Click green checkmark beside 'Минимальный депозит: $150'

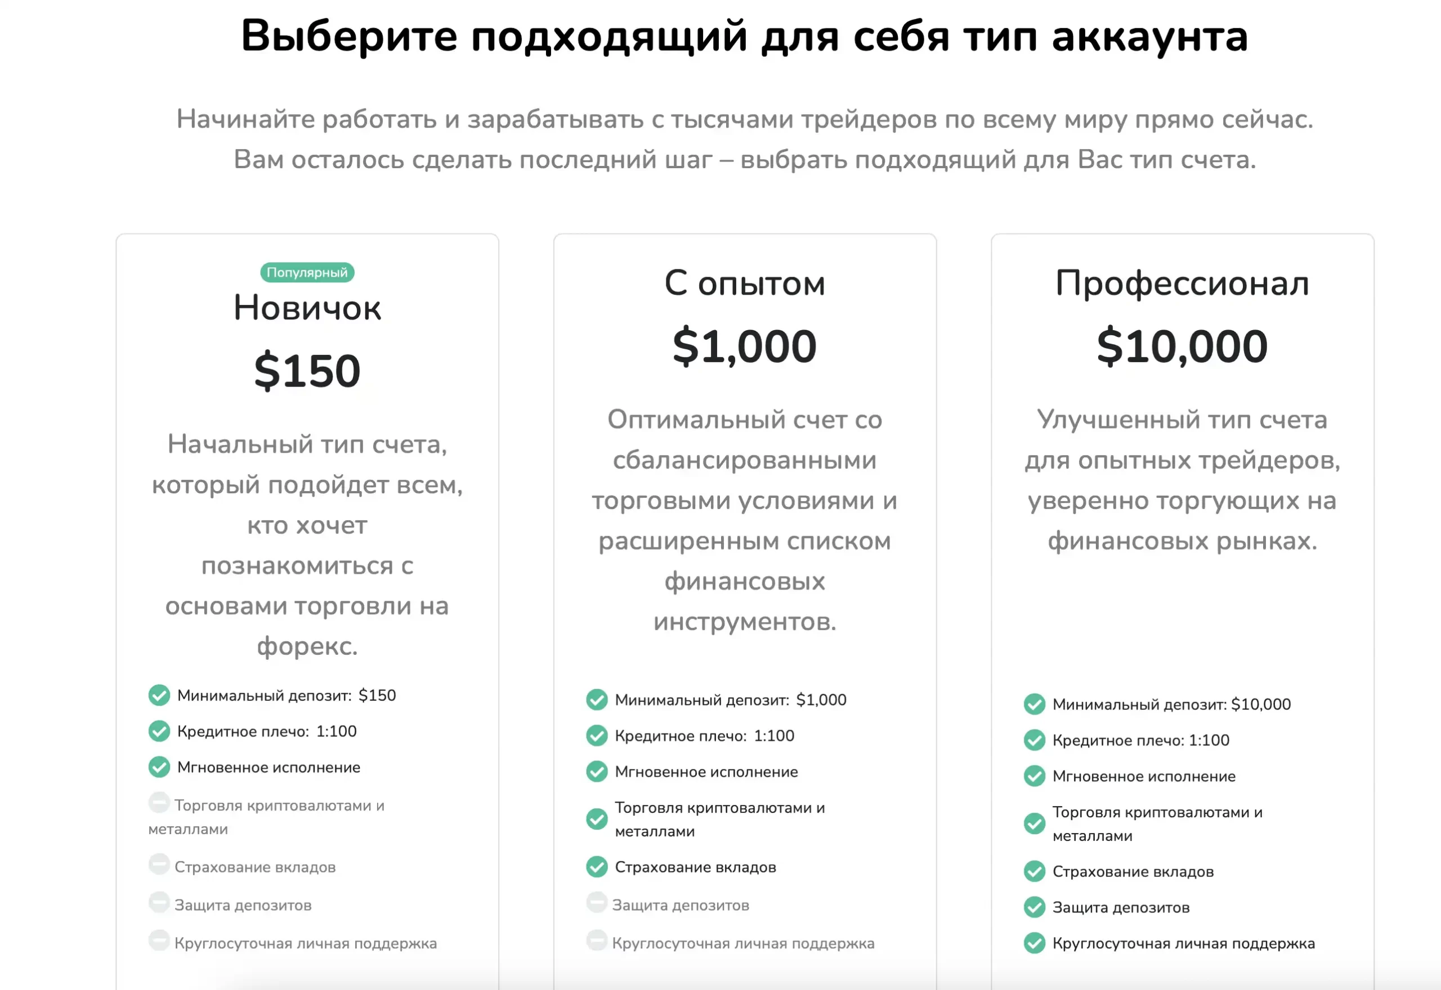pyautogui.click(x=159, y=695)
